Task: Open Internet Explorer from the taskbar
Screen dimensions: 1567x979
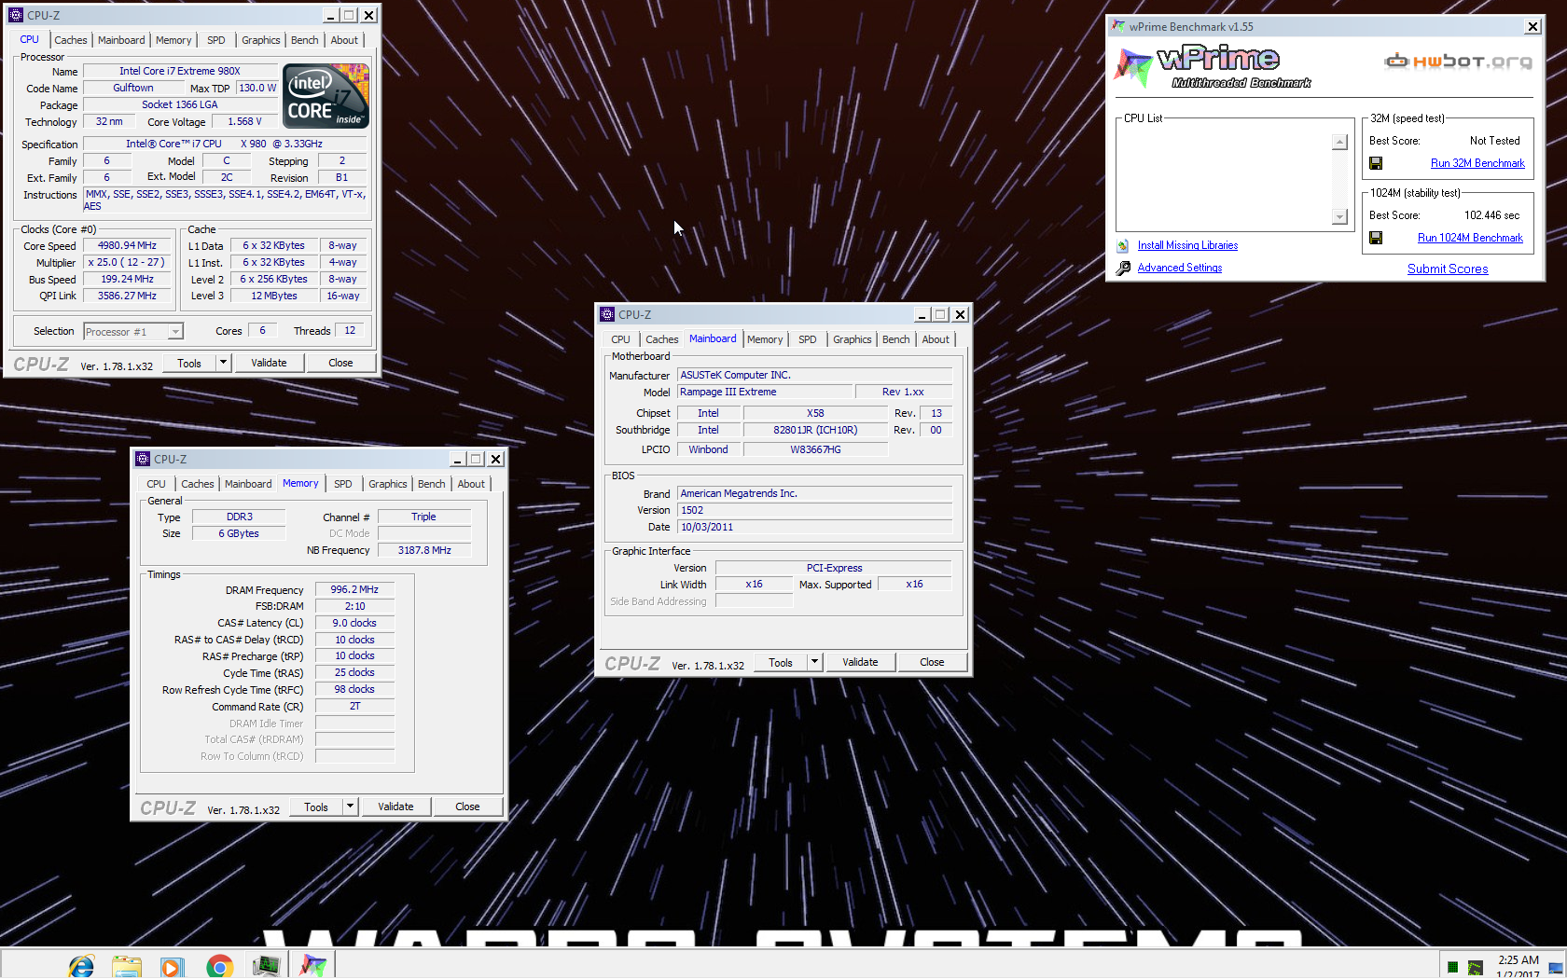Action: (x=81, y=966)
